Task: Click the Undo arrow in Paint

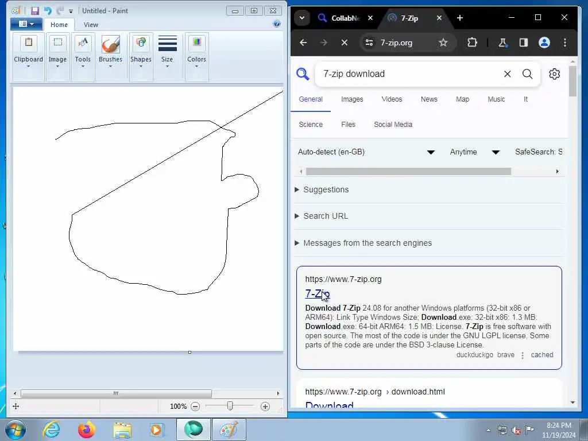Action: [x=48, y=11]
